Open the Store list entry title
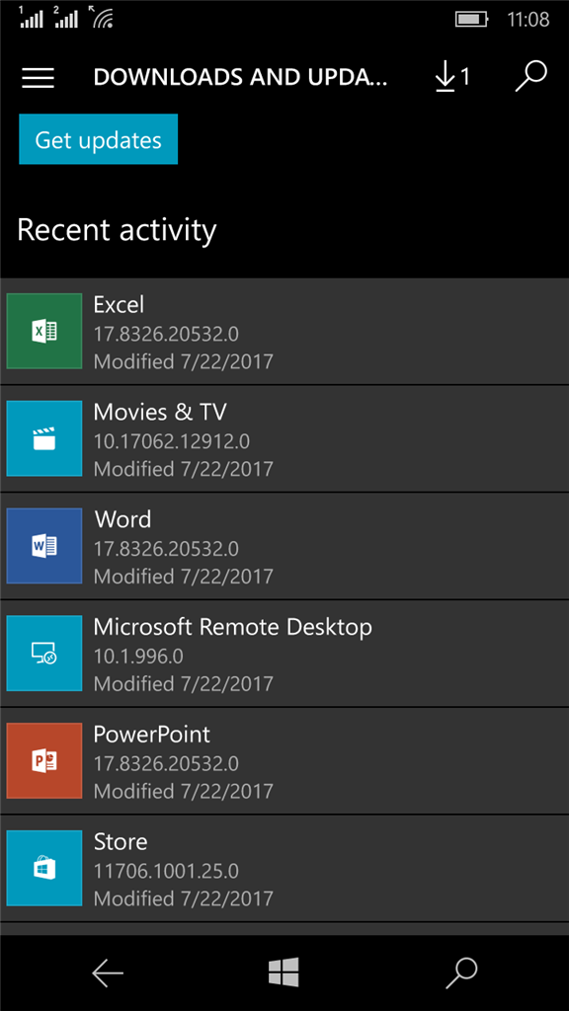Image resolution: width=569 pixels, height=1011 pixels. (x=121, y=841)
